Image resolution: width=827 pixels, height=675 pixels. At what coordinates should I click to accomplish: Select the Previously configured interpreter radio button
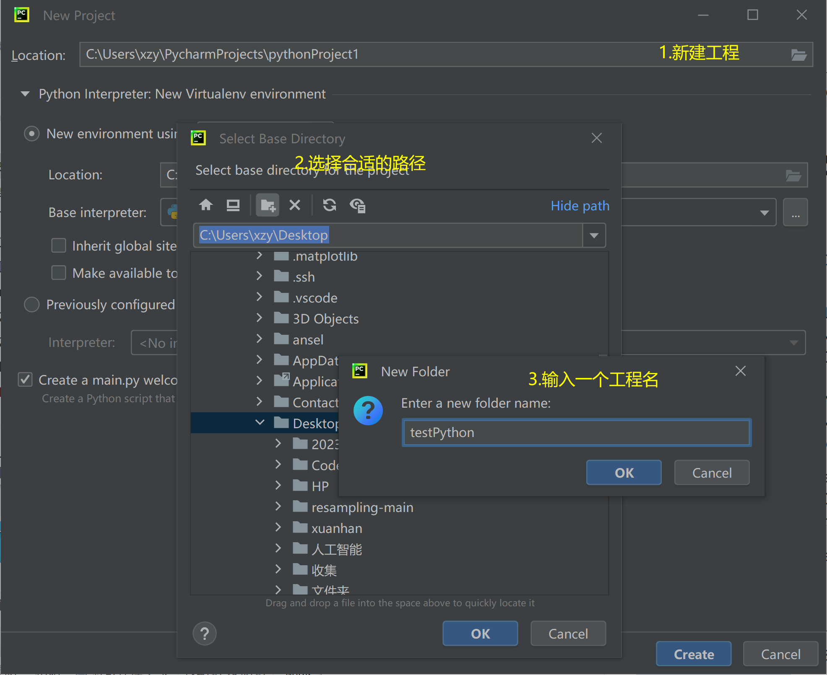click(31, 305)
